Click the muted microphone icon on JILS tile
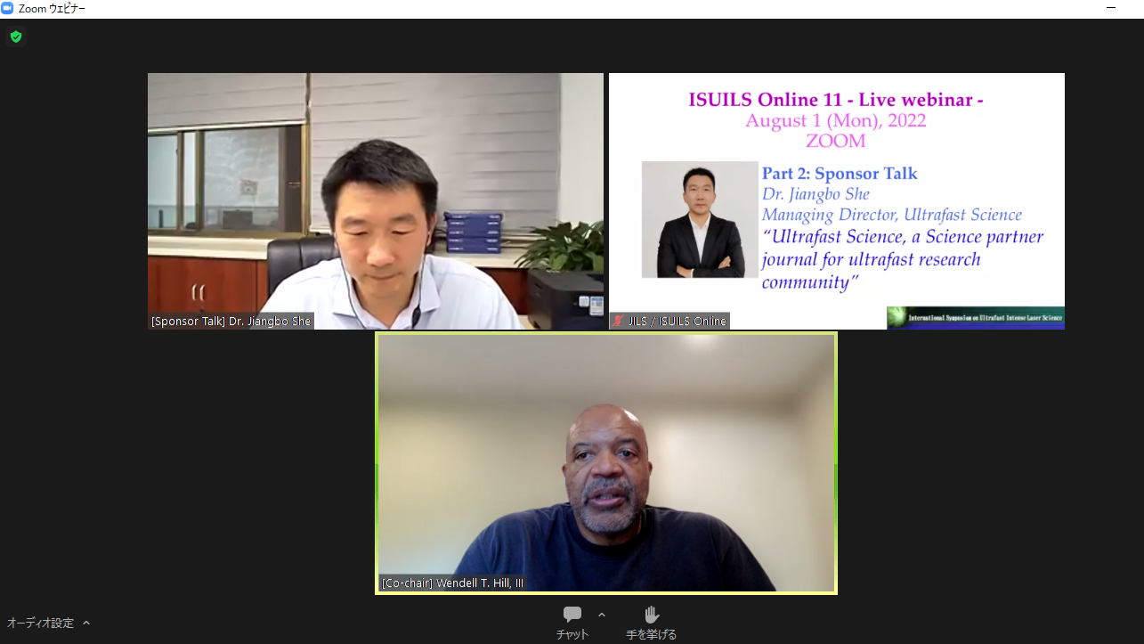This screenshot has width=1144, height=644. [x=618, y=321]
